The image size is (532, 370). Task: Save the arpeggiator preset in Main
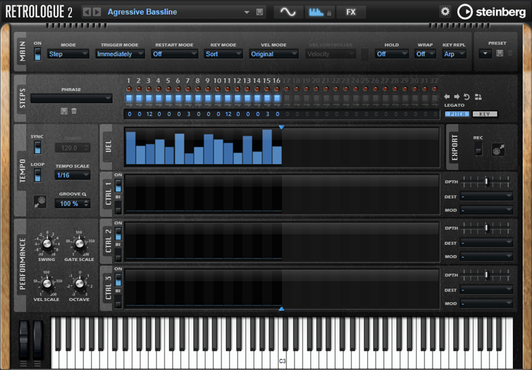(500, 53)
